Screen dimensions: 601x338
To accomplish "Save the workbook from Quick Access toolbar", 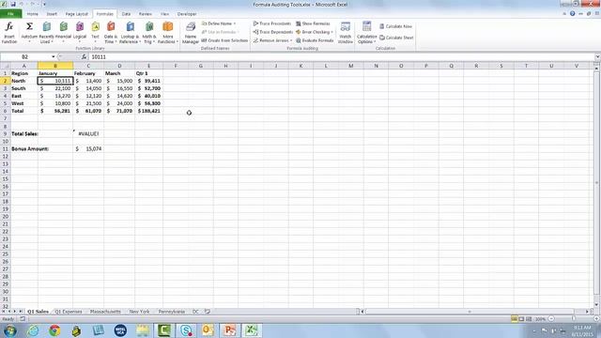I will (x=12, y=4).
